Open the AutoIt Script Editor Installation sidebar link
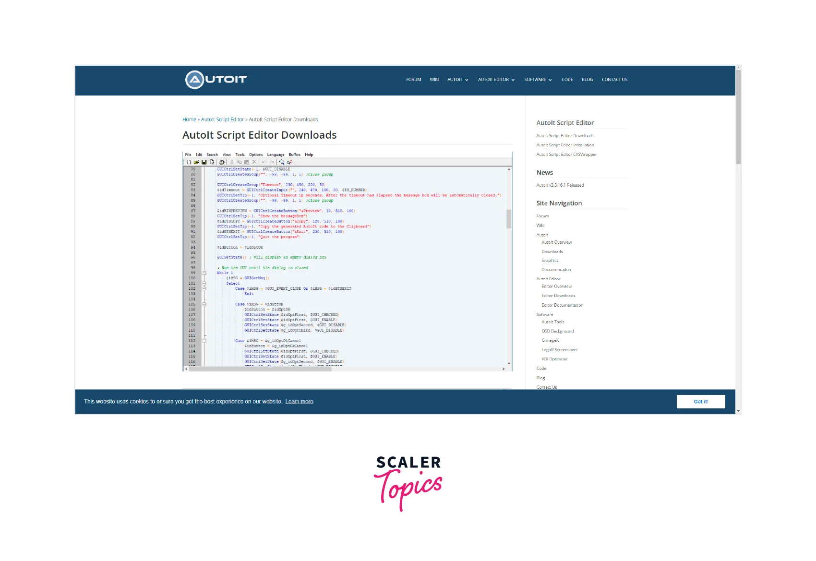 pos(565,145)
